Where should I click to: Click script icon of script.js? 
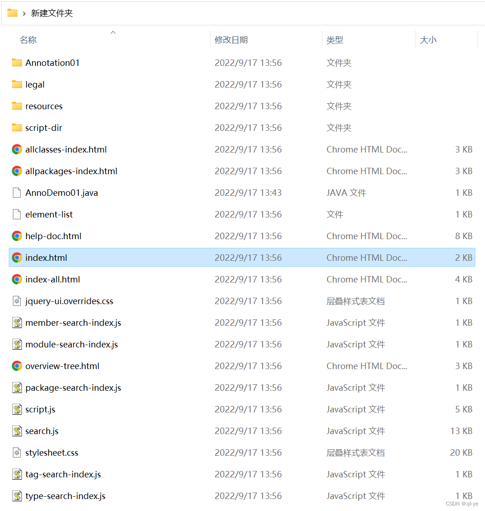point(17,409)
